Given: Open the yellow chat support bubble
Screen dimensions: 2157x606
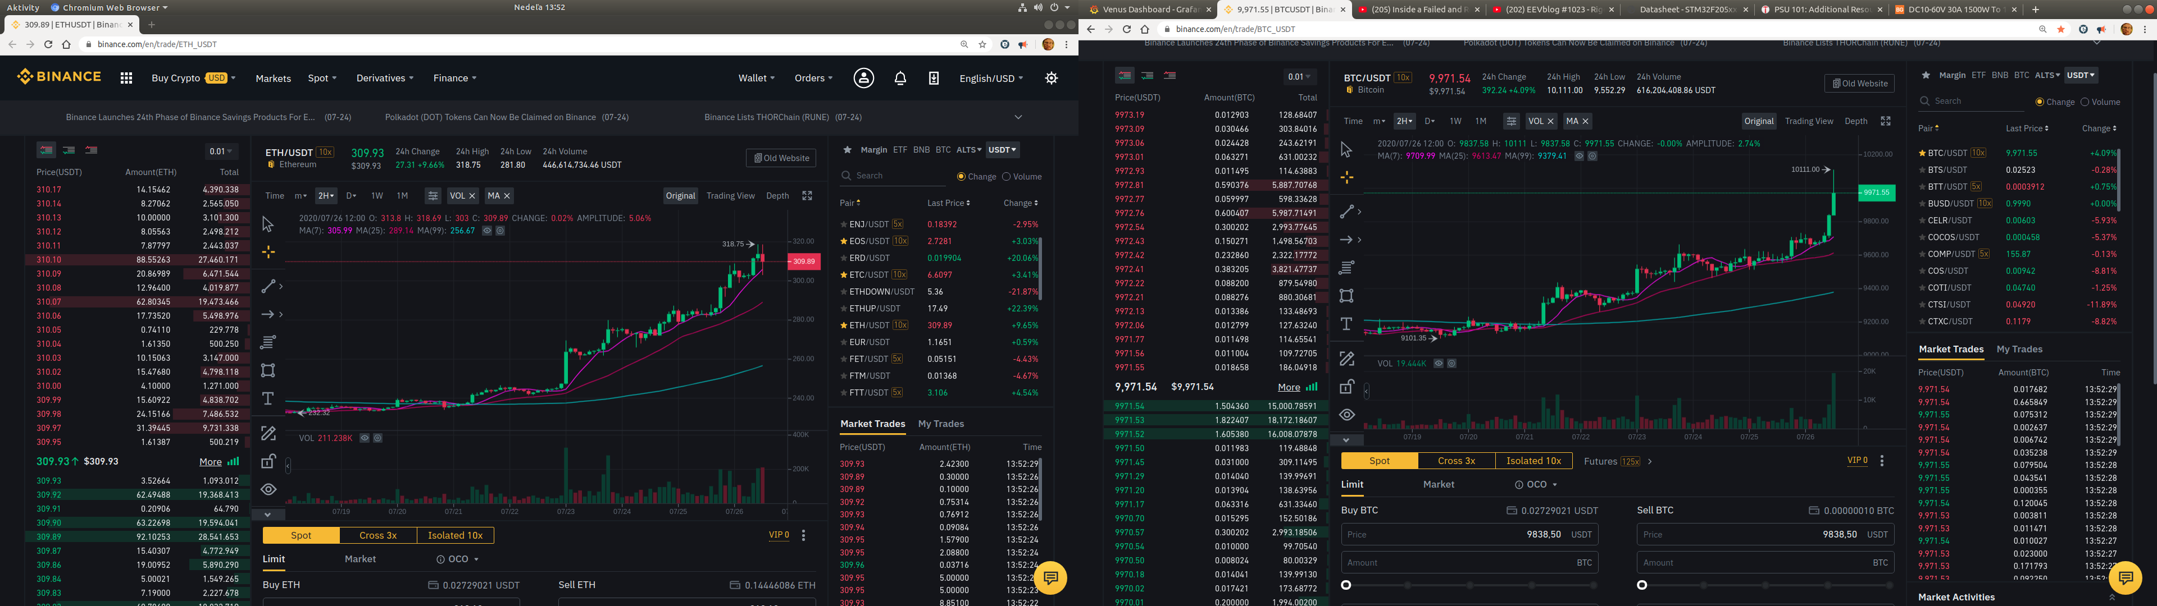Looking at the screenshot, I should pos(1050,577).
